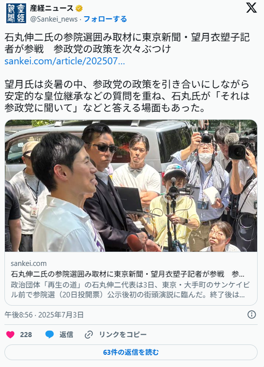Image resolution: width=264 pixels, height=367 pixels.
Task: Click フォローする to follow the account
Action: pyautogui.click(x=105, y=19)
